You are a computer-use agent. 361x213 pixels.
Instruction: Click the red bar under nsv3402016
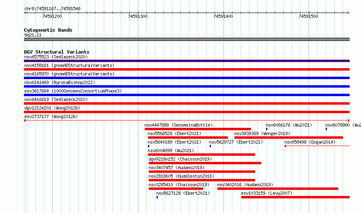coord(278,189)
